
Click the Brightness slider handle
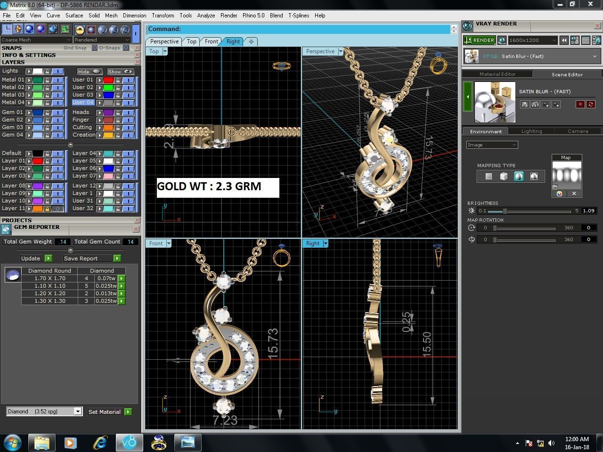[x=505, y=211]
